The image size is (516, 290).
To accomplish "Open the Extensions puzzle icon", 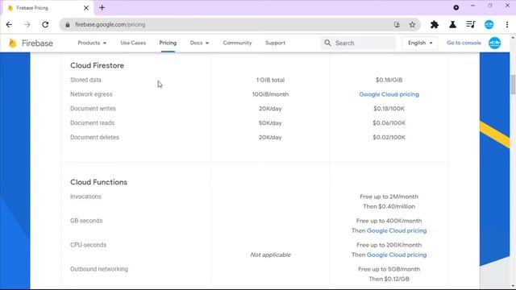I will 435,25.
